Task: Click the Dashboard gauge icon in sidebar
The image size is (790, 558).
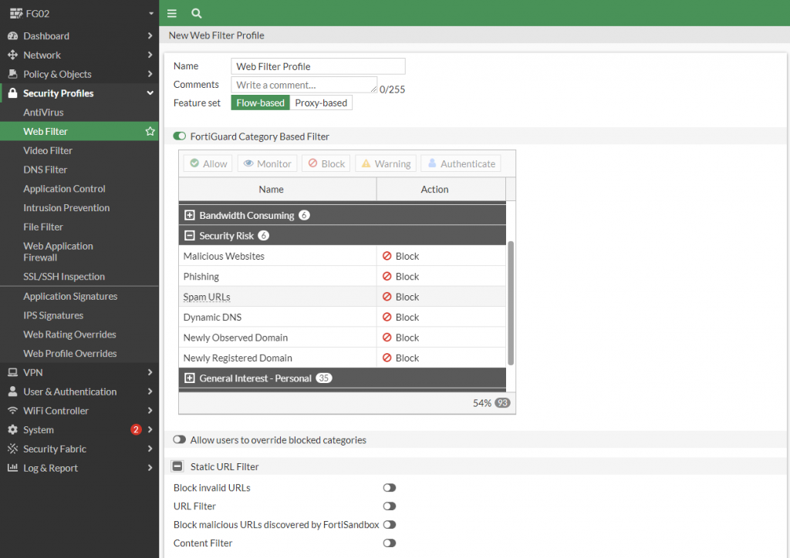Action: tap(12, 36)
